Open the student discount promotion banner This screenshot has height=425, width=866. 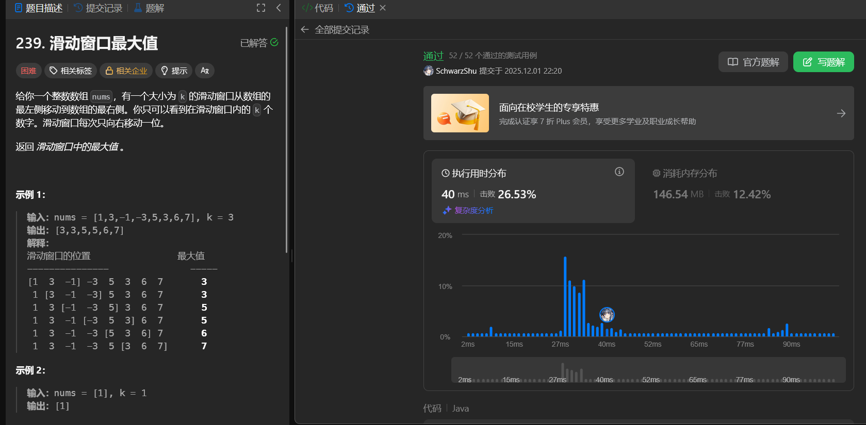click(639, 113)
